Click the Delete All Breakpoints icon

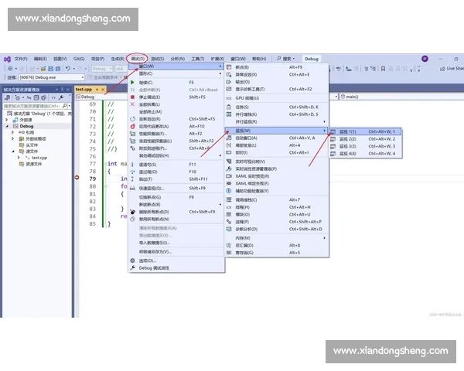click(x=132, y=212)
